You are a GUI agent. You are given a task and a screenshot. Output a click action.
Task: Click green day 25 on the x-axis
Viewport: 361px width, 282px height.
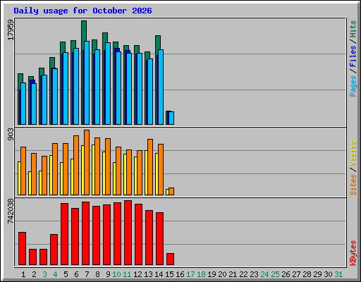(275, 274)
